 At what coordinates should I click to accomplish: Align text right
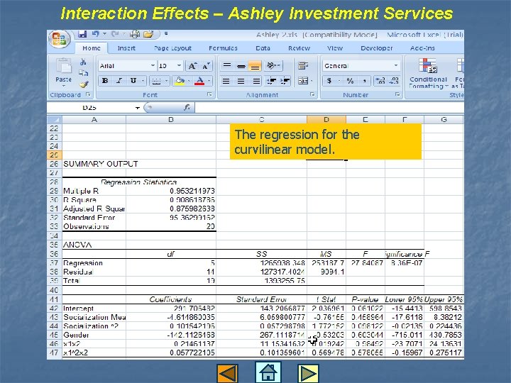click(x=256, y=81)
